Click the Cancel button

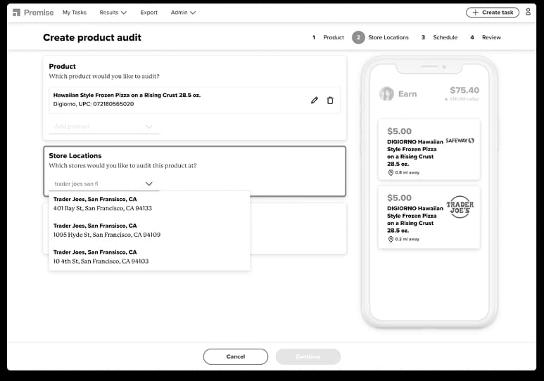(236, 356)
